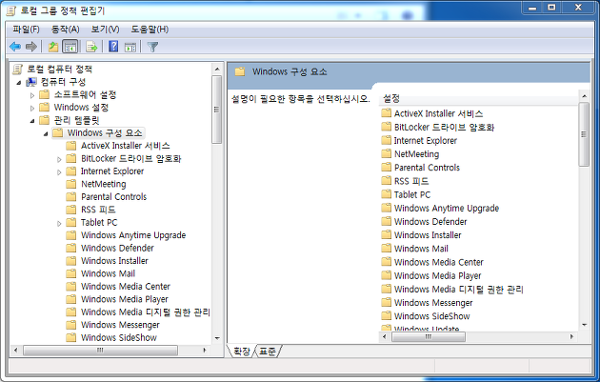This screenshot has width=600, height=382.
Task: Click right list vertical scroll down arrow
Action: pos(584,325)
